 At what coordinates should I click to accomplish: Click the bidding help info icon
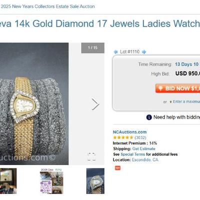(x=149, y=117)
